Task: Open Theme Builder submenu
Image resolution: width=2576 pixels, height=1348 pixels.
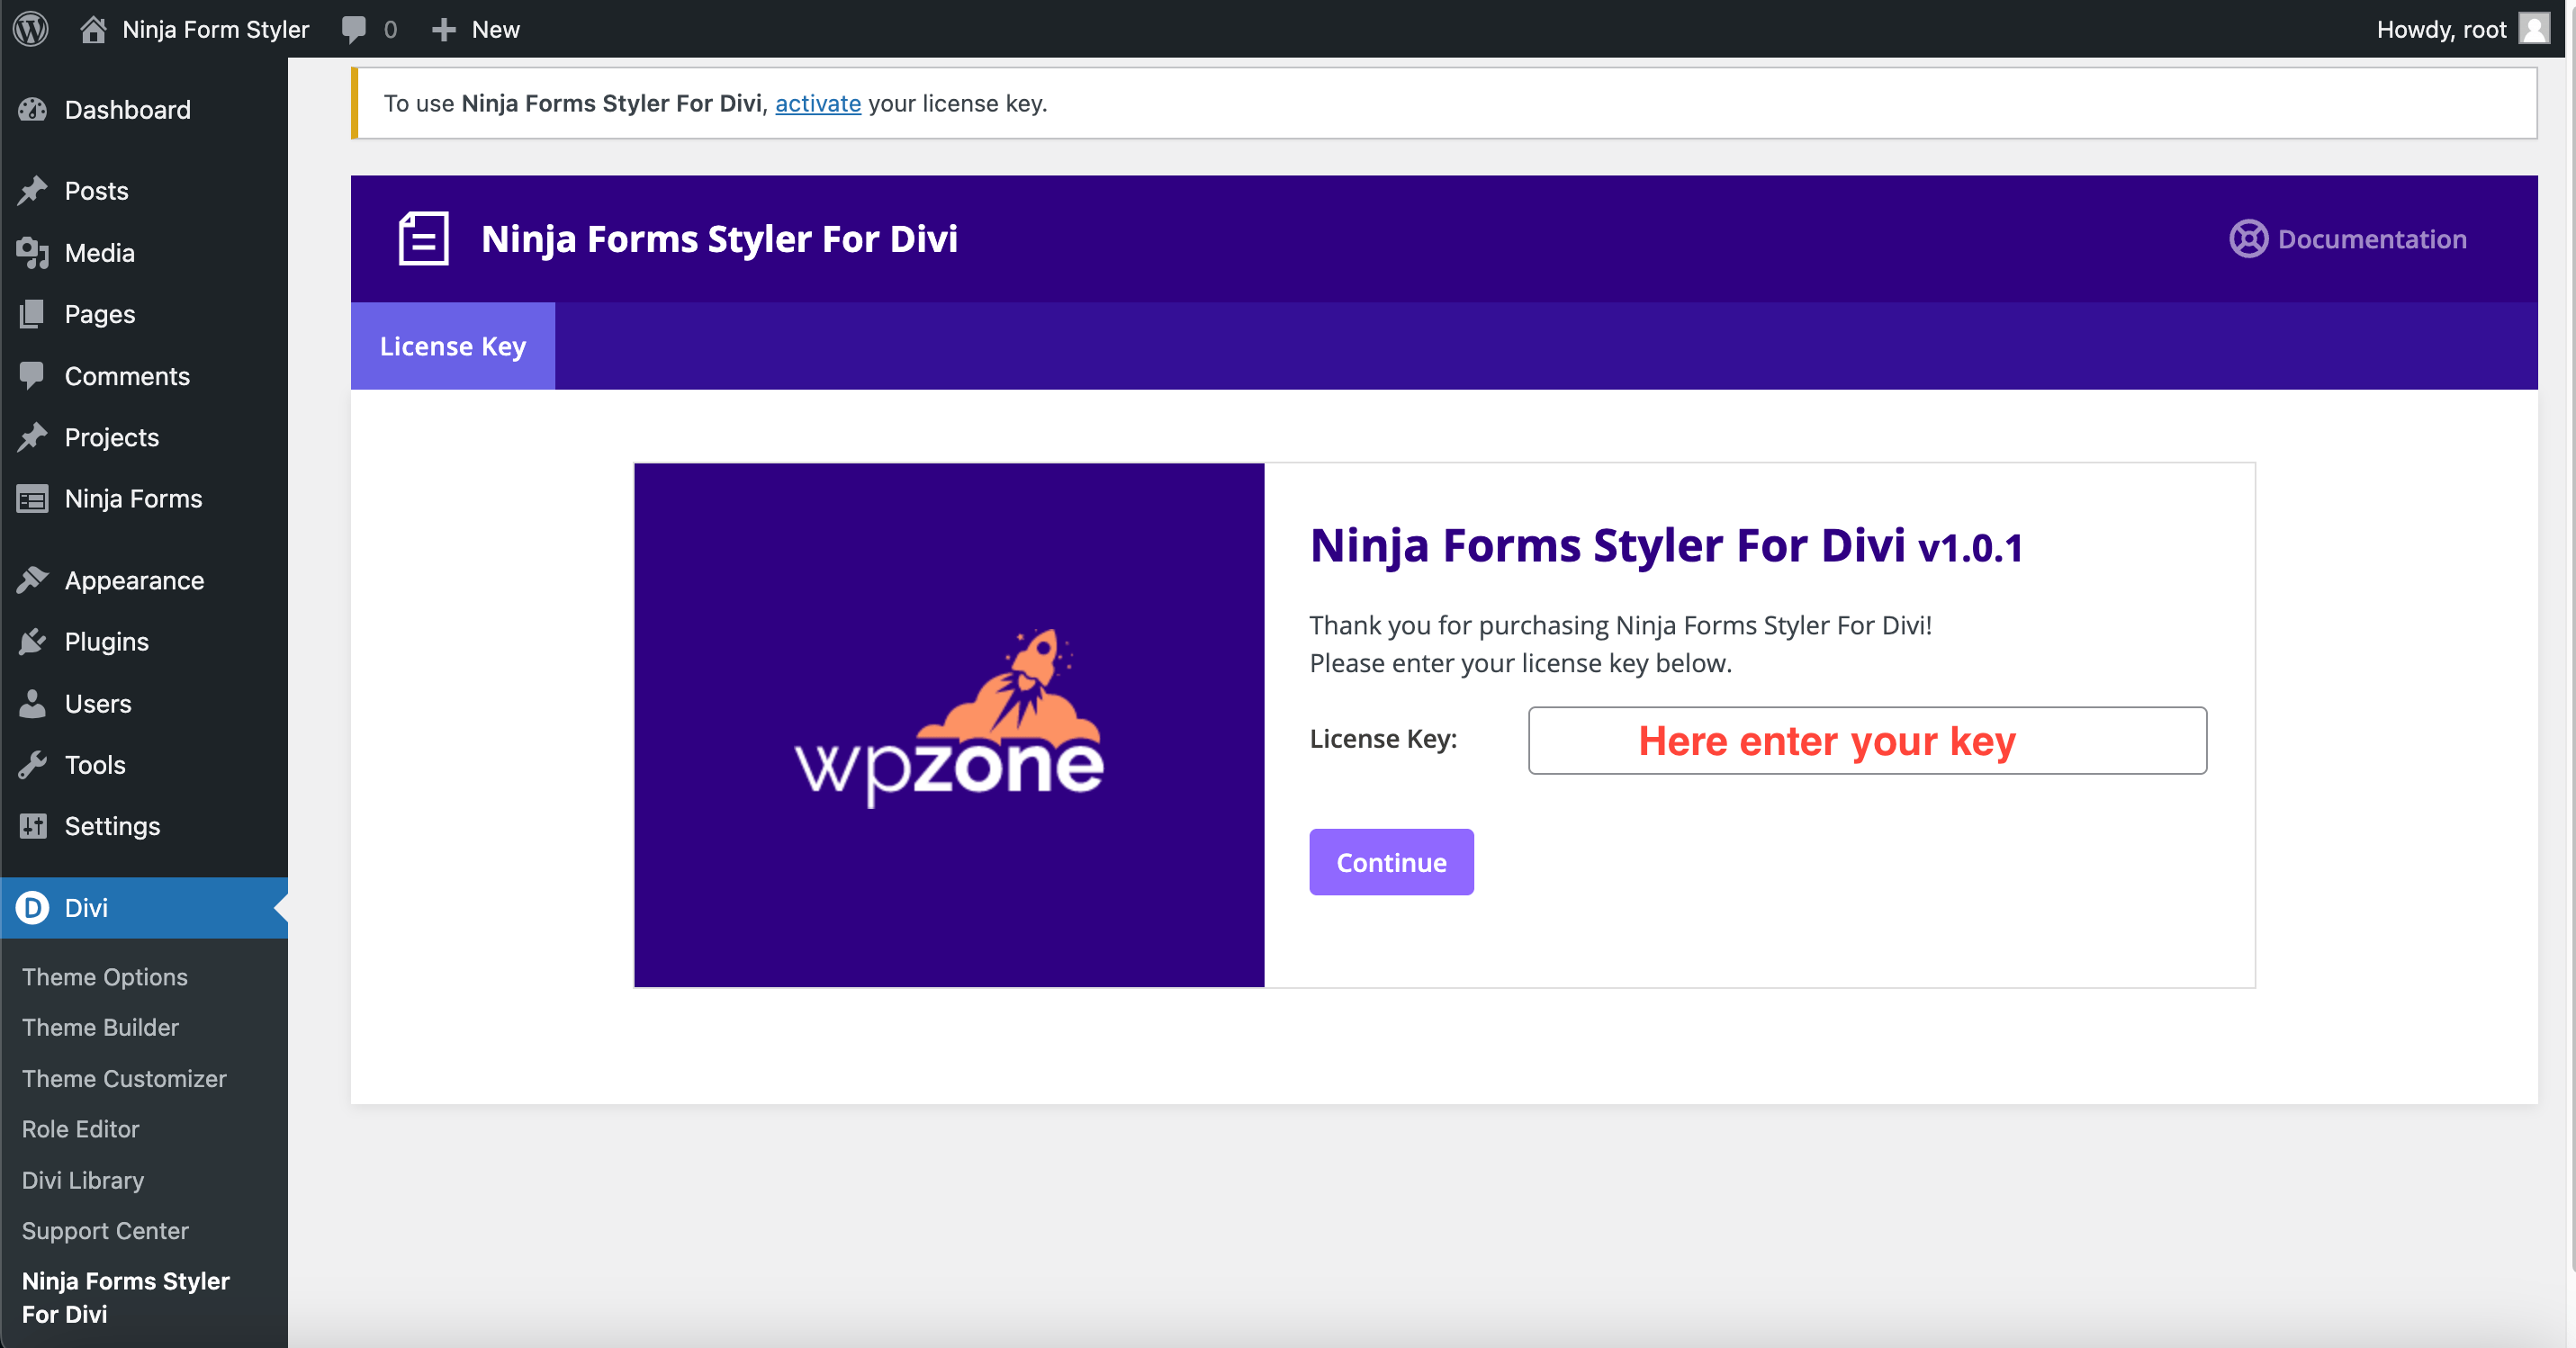Action: point(100,1027)
